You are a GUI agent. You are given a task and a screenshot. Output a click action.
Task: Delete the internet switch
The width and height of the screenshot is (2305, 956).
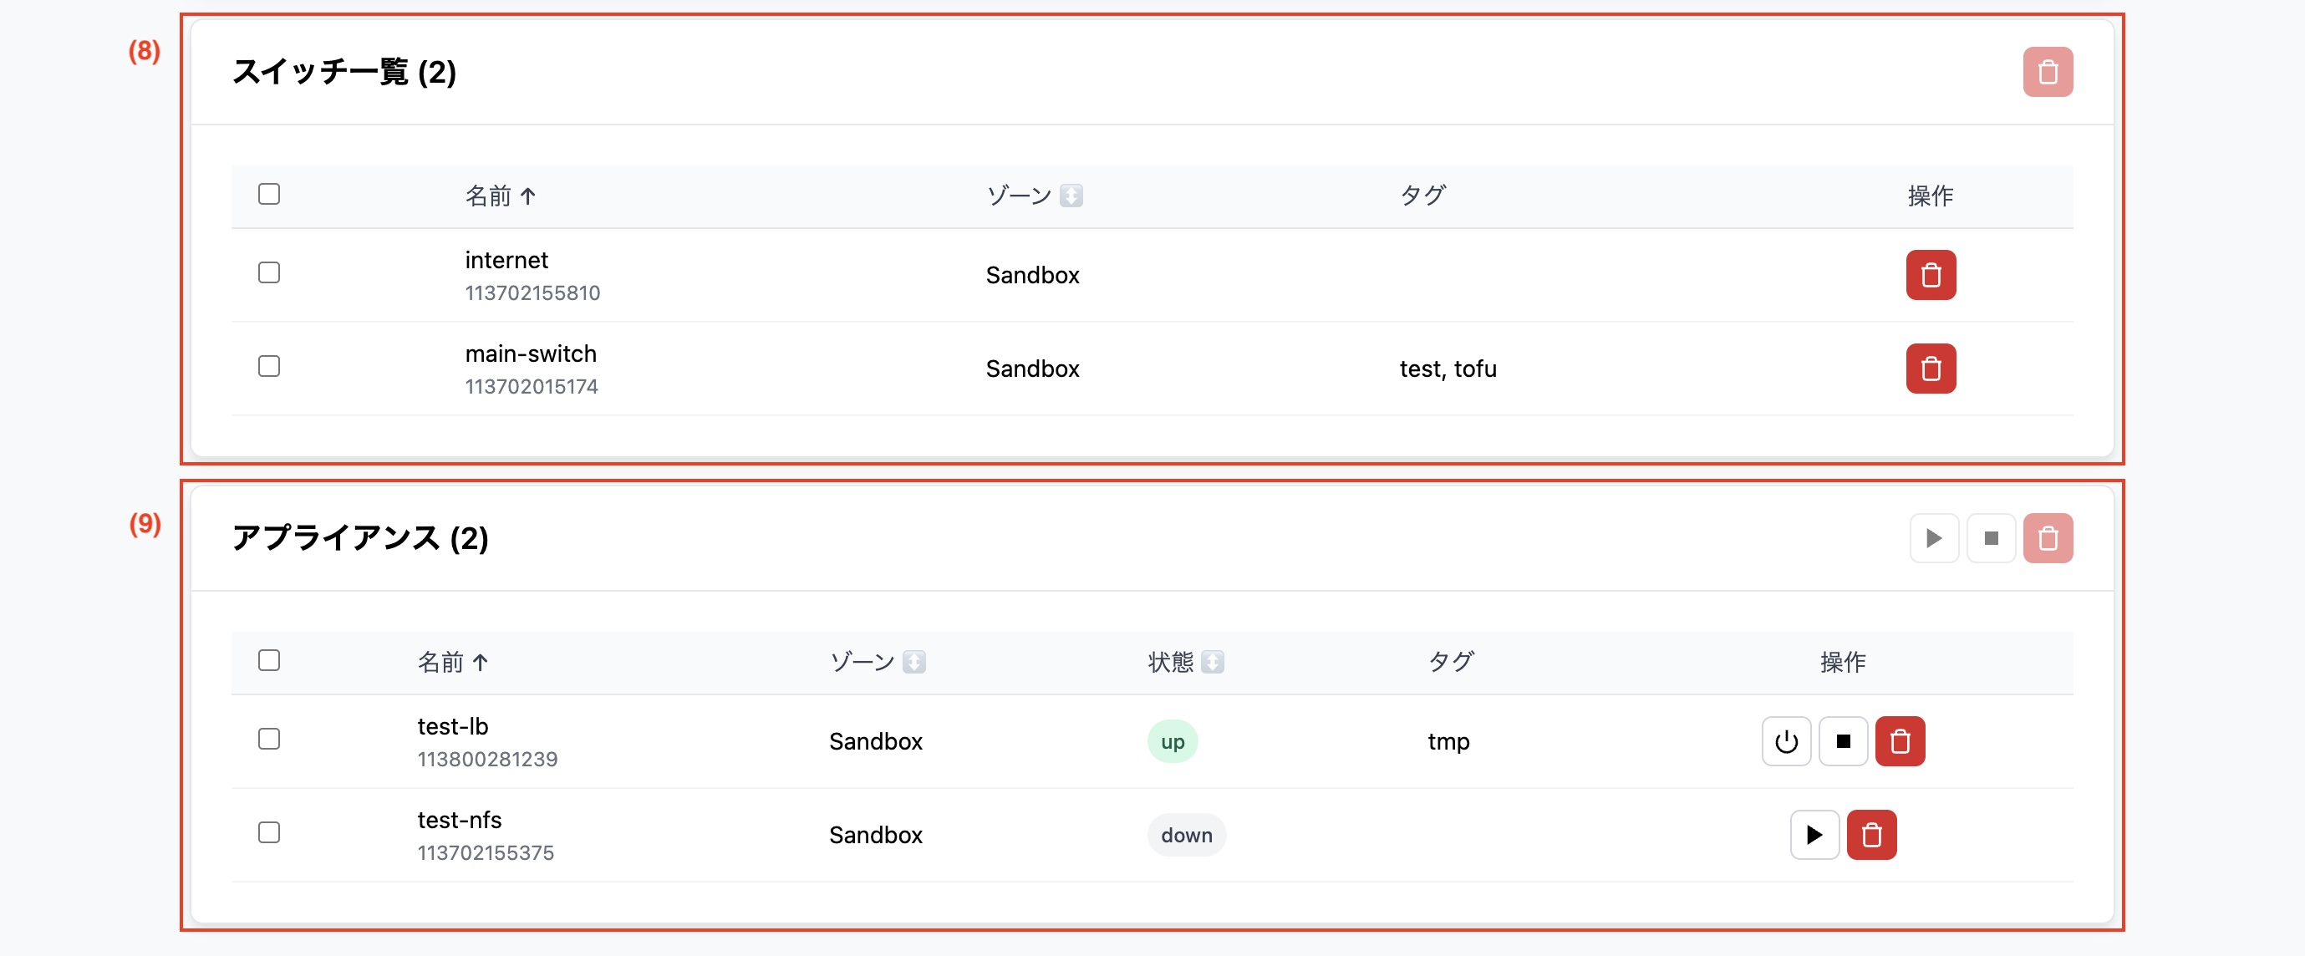(x=1930, y=275)
